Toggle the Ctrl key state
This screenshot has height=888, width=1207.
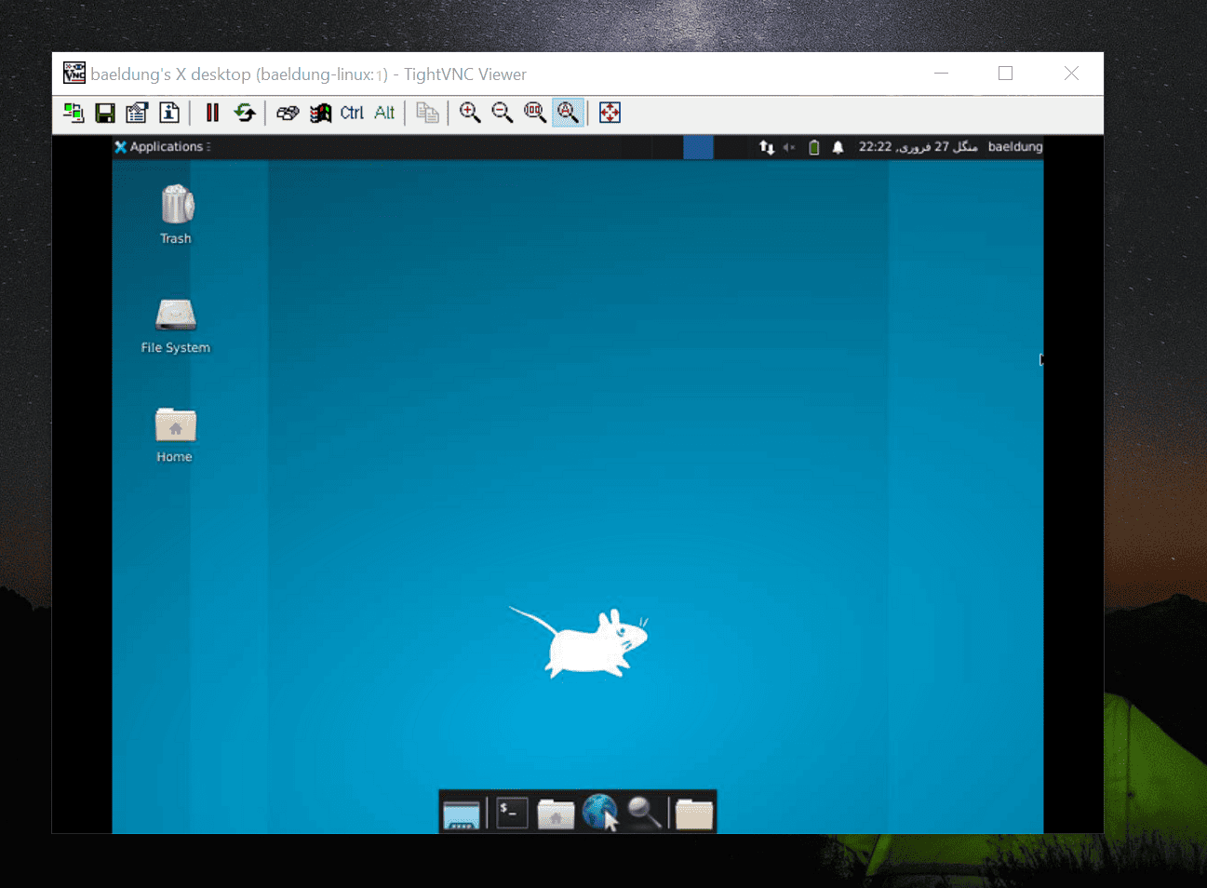click(352, 113)
